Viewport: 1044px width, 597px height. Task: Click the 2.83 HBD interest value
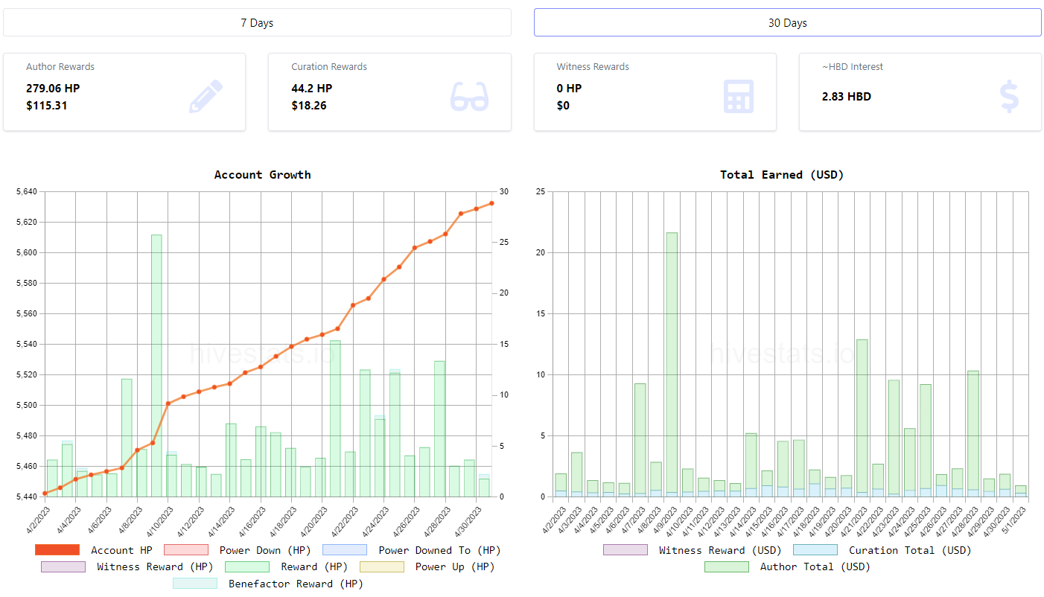(x=847, y=97)
